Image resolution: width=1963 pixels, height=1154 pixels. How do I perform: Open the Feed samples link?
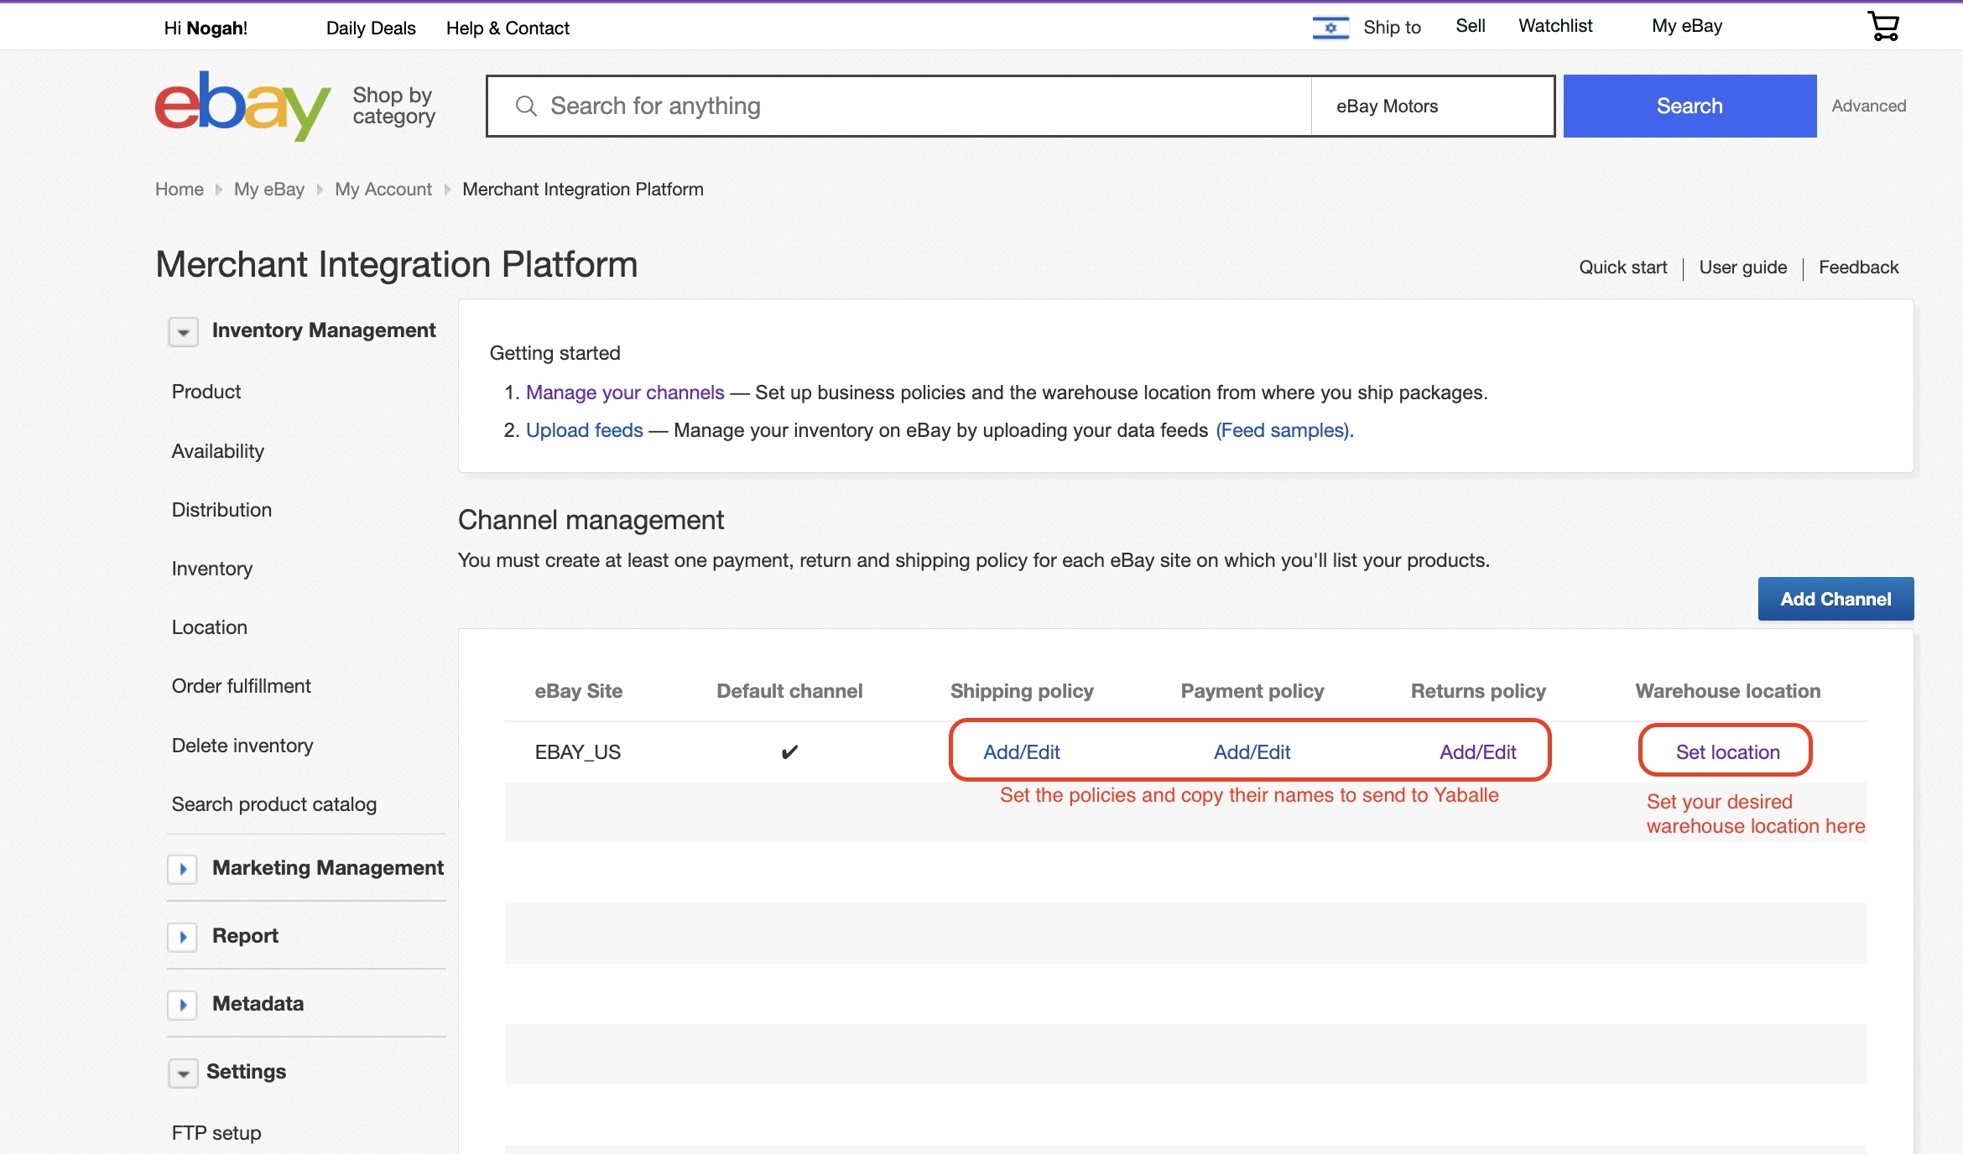click(x=1284, y=430)
